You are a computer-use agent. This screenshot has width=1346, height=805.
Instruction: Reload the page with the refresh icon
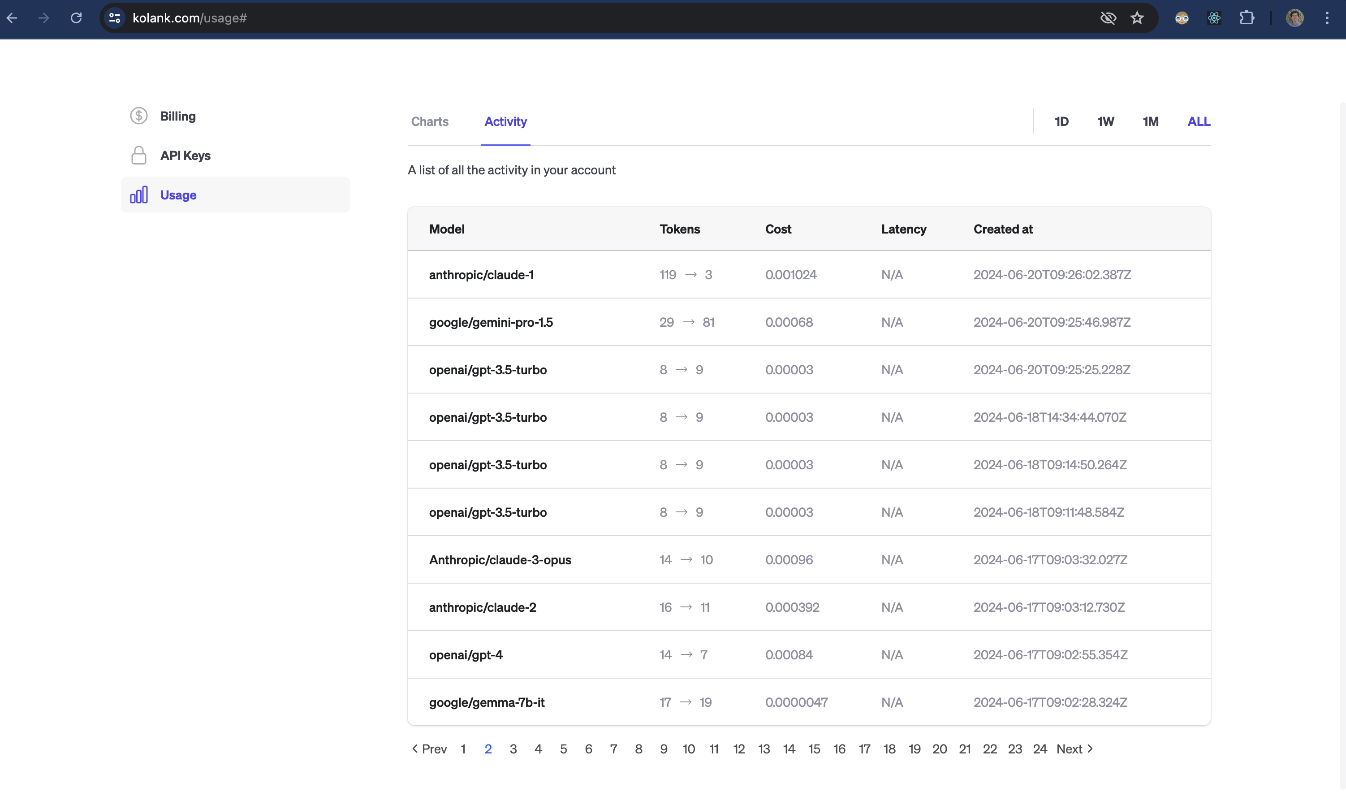[77, 18]
